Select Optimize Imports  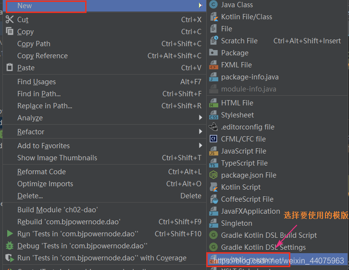pos(105,184)
